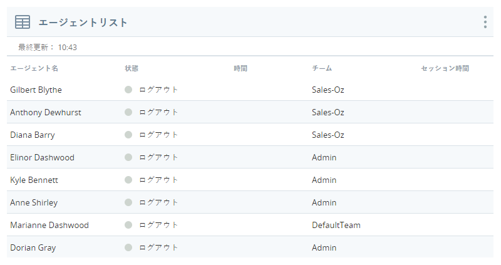Open the three-dot widget options menu
501x265 pixels.
485,22
